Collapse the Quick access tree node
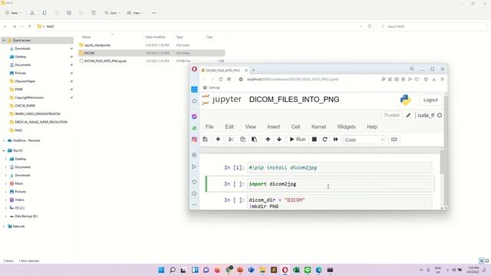The image size is (491, 276). click(x=4, y=41)
